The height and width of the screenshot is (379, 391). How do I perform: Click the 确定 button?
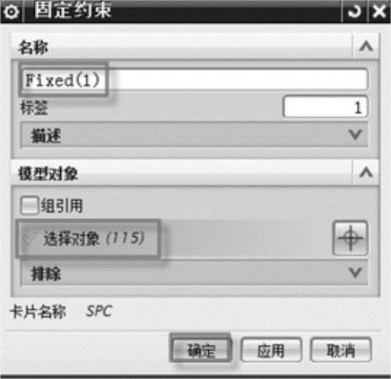(201, 350)
